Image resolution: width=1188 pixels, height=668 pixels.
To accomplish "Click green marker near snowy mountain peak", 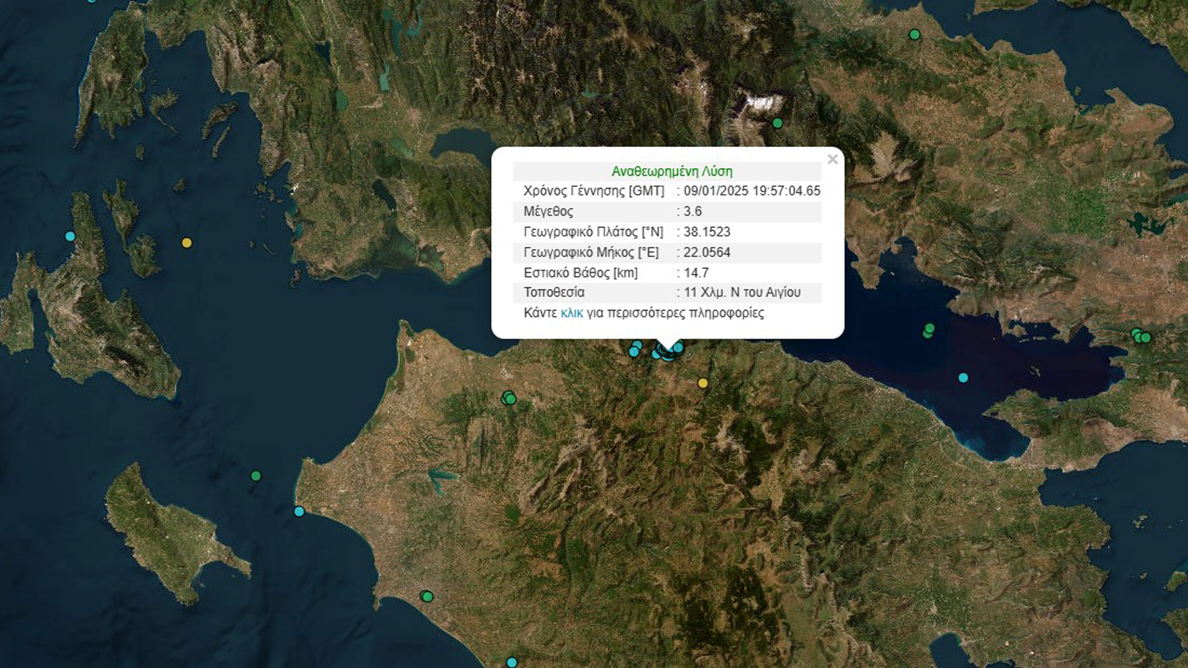I will [x=777, y=123].
